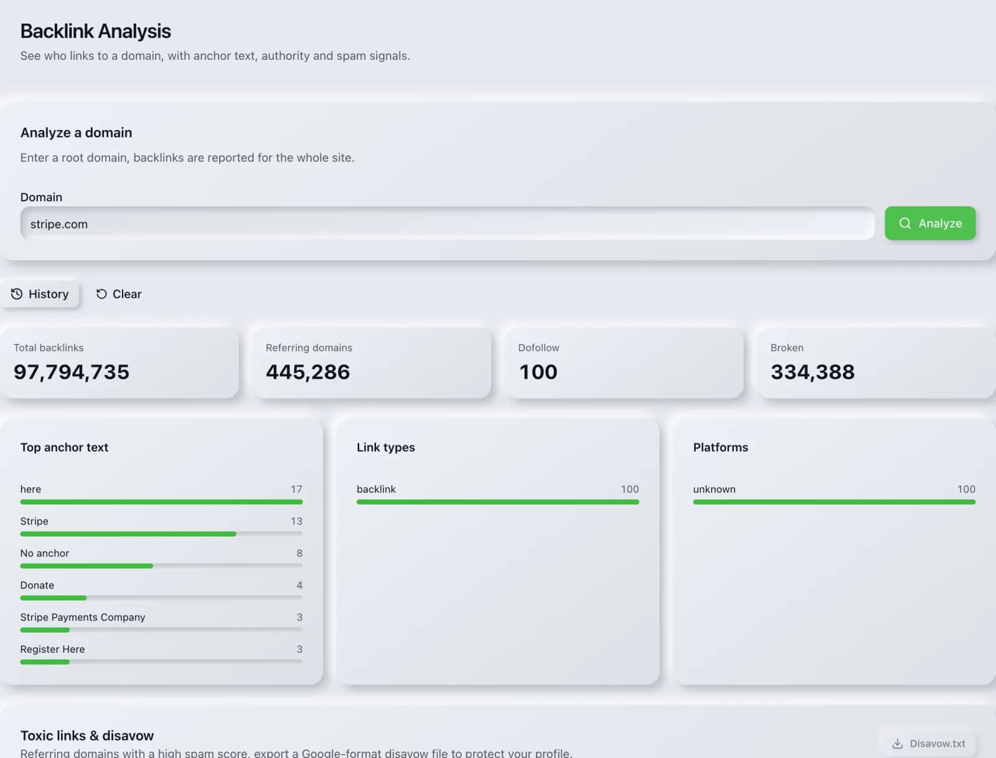Click the 'here' anchor text label
Screen dimensions: 996x758
pos(31,489)
